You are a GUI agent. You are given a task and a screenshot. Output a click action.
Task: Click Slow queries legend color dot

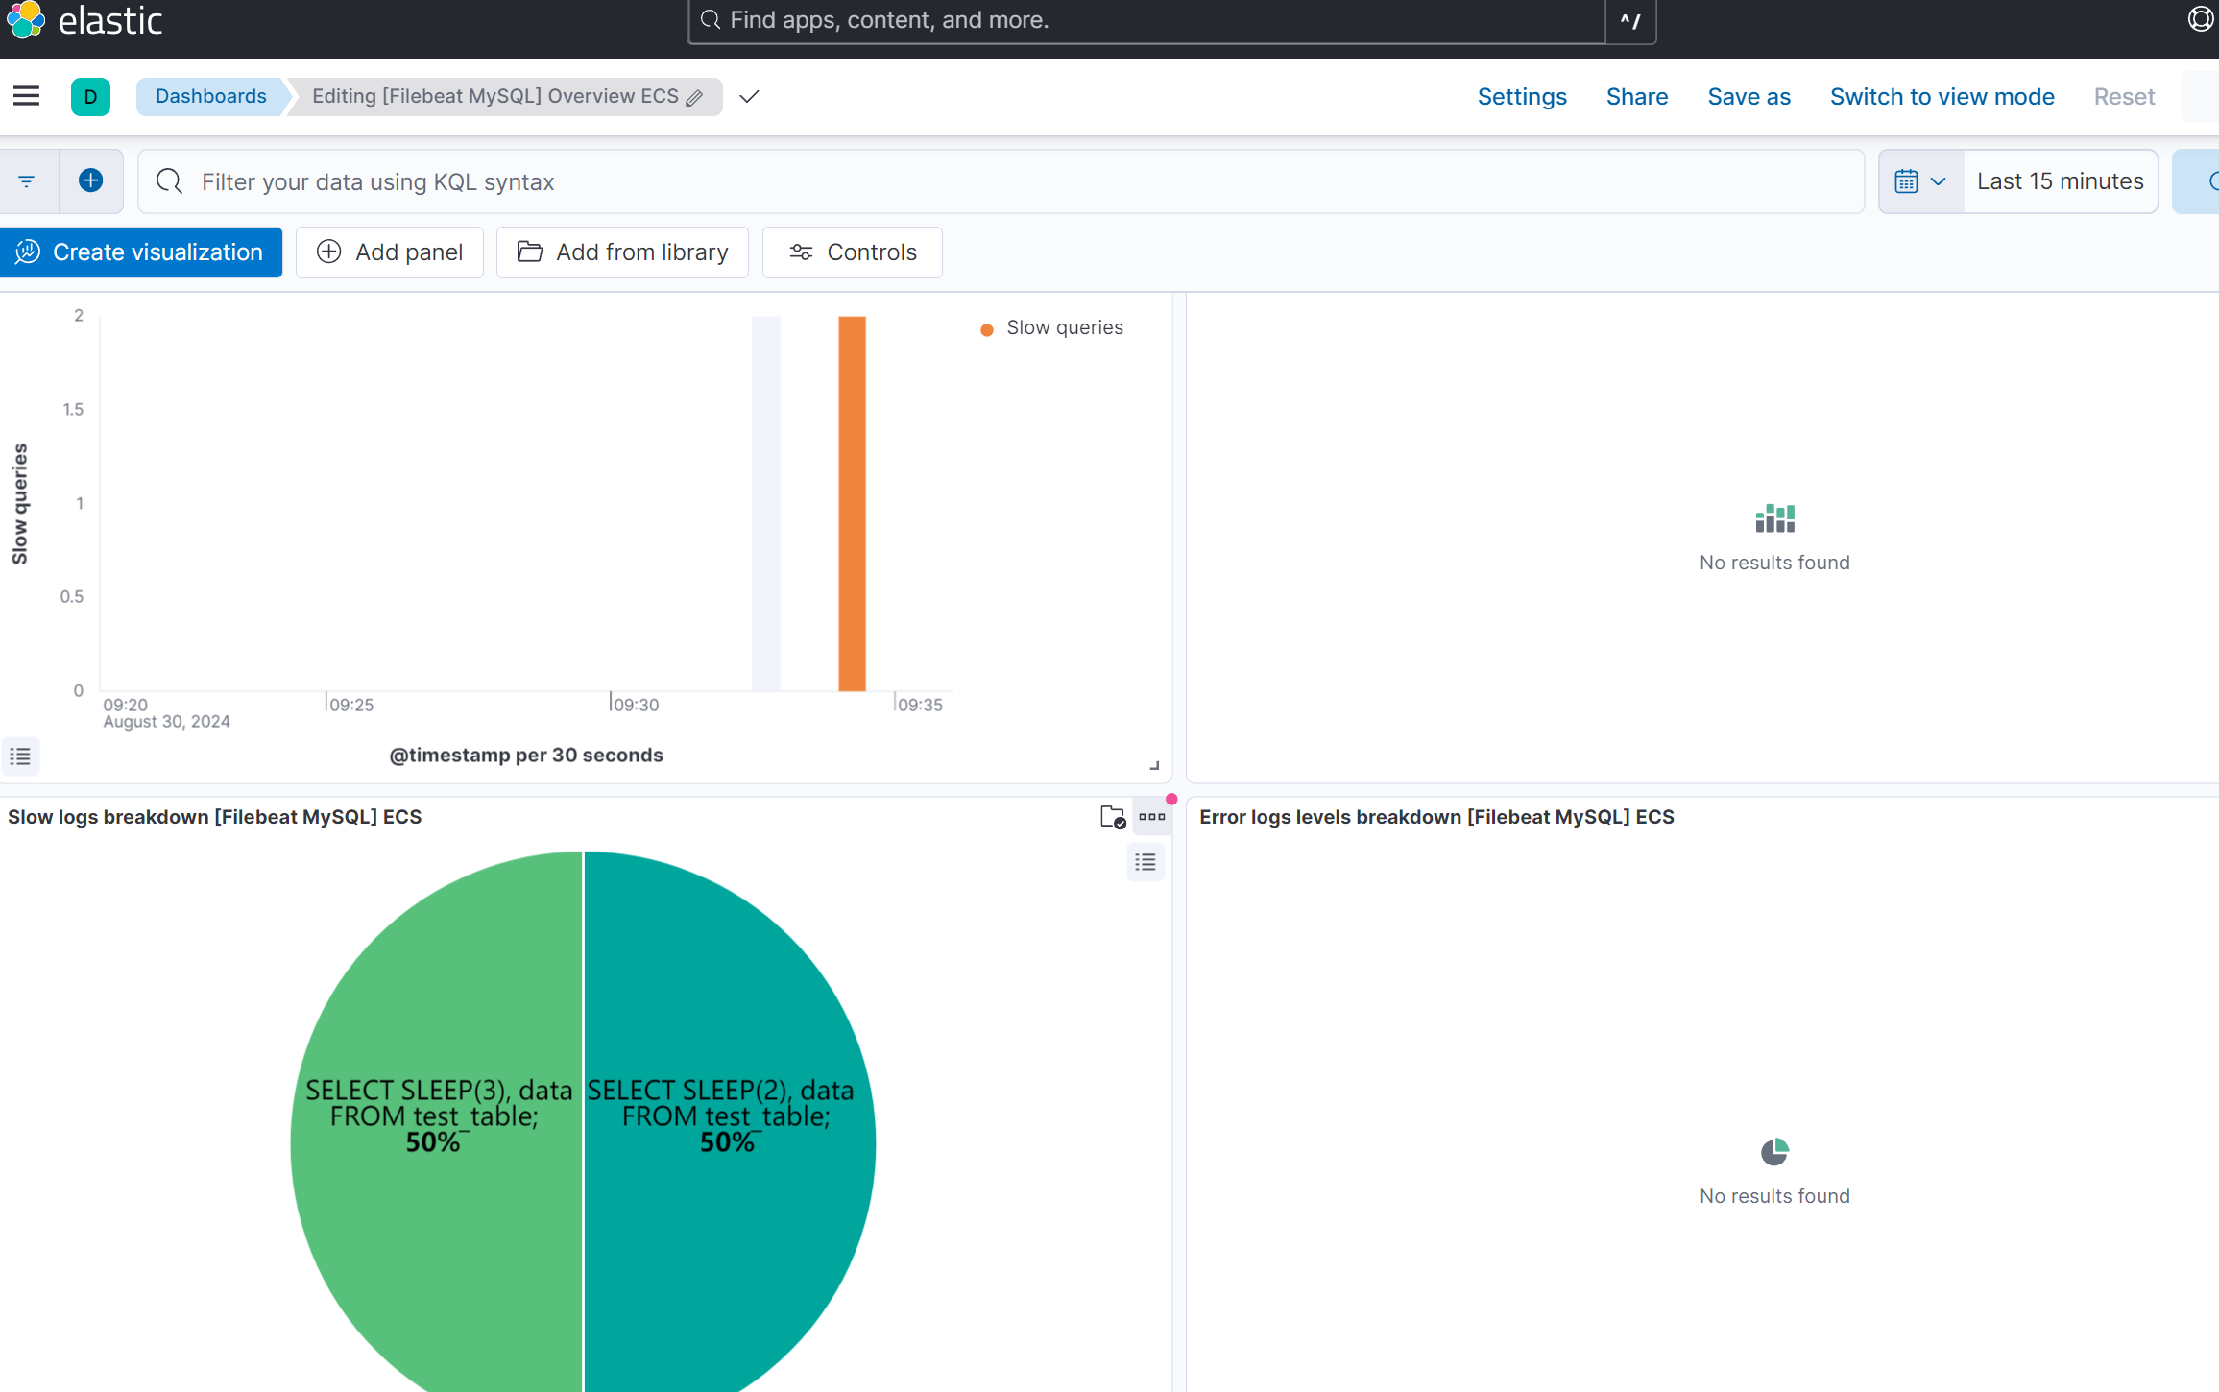pyautogui.click(x=986, y=330)
